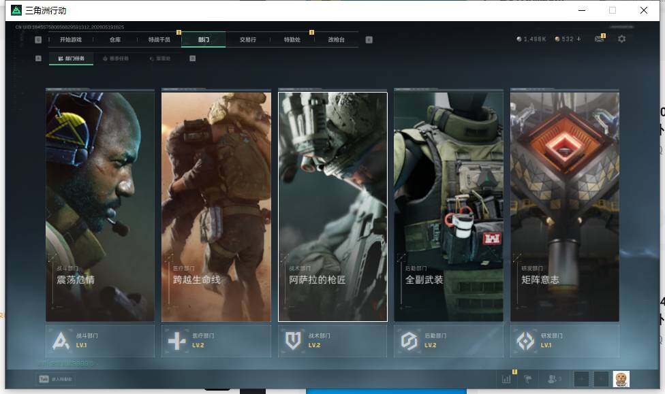The height and width of the screenshot is (394, 665).
Task: Select the 后勤部门 LV.2 button
Action: click(449, 341)
